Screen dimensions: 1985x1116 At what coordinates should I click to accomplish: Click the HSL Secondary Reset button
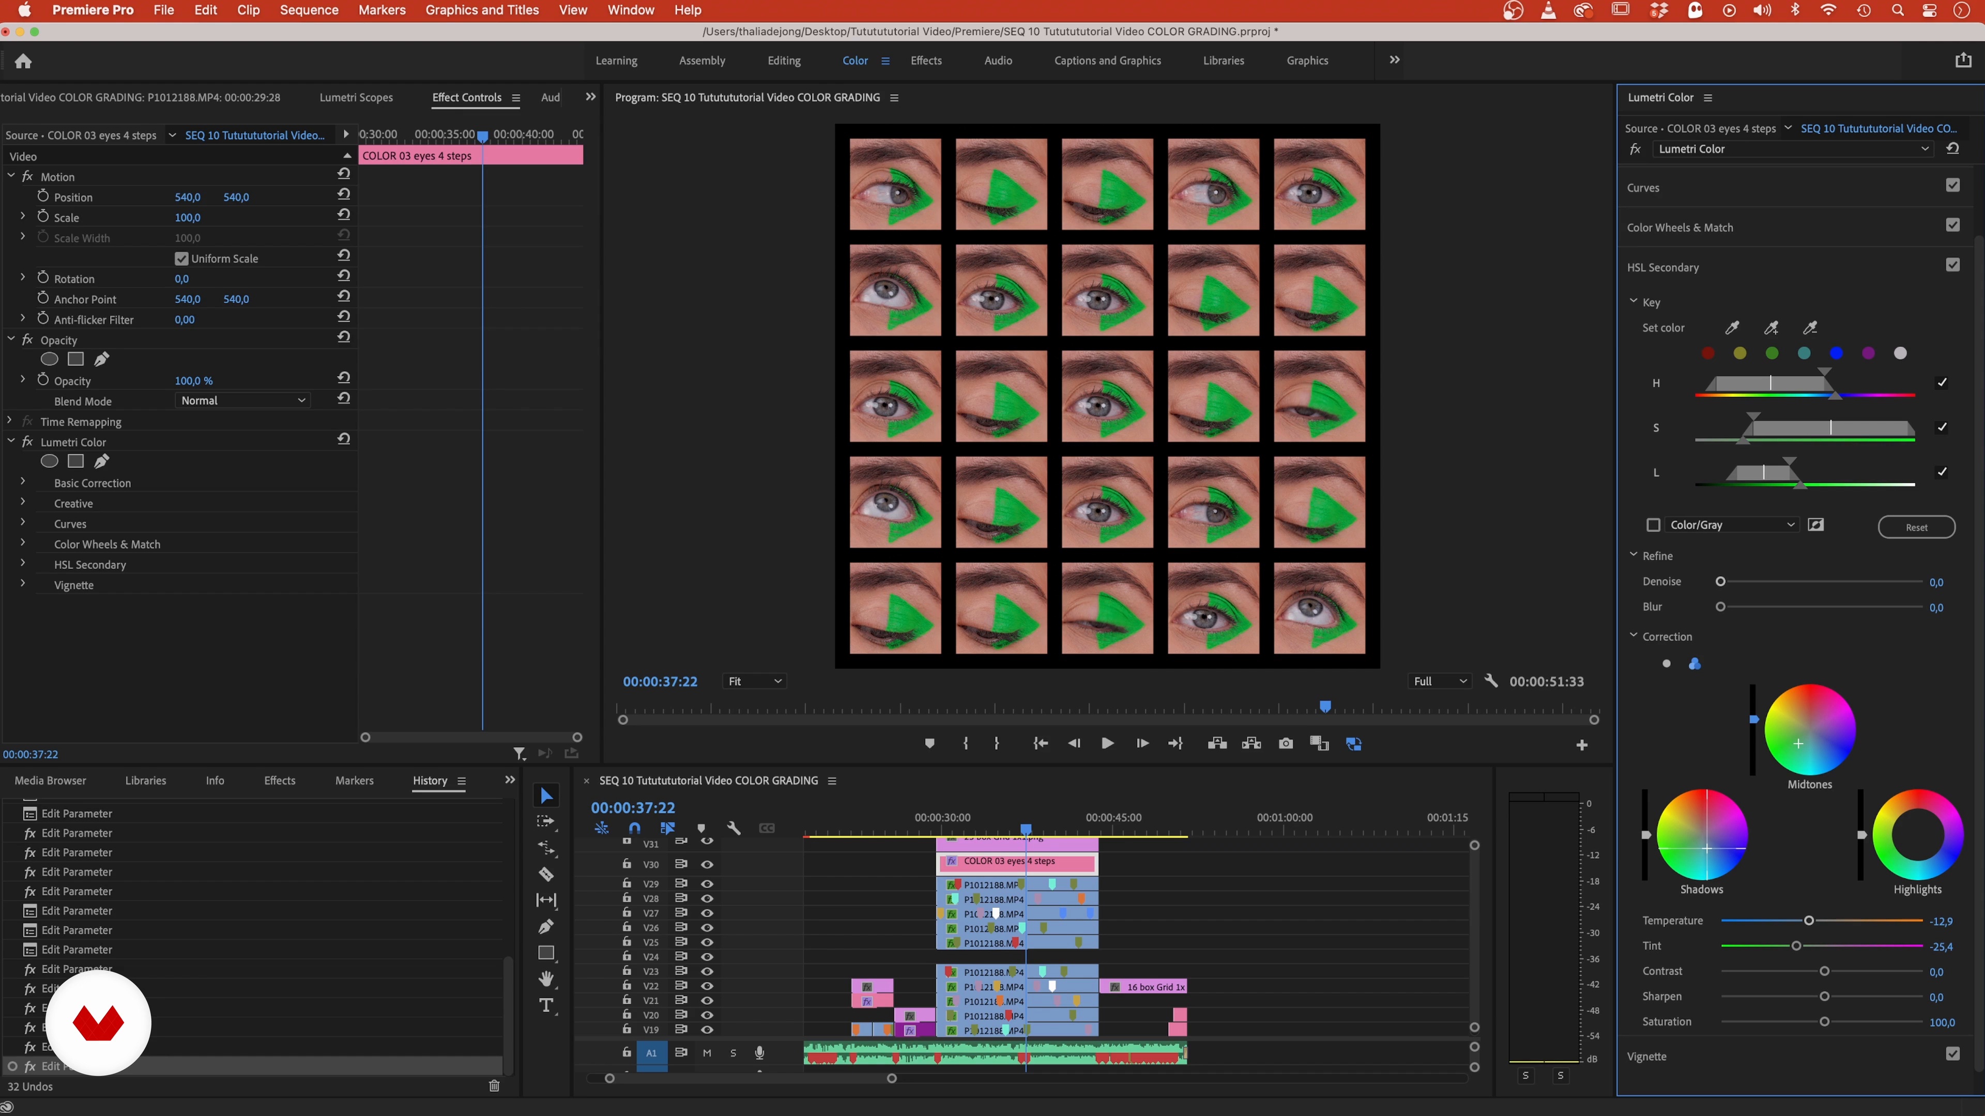1916,528
